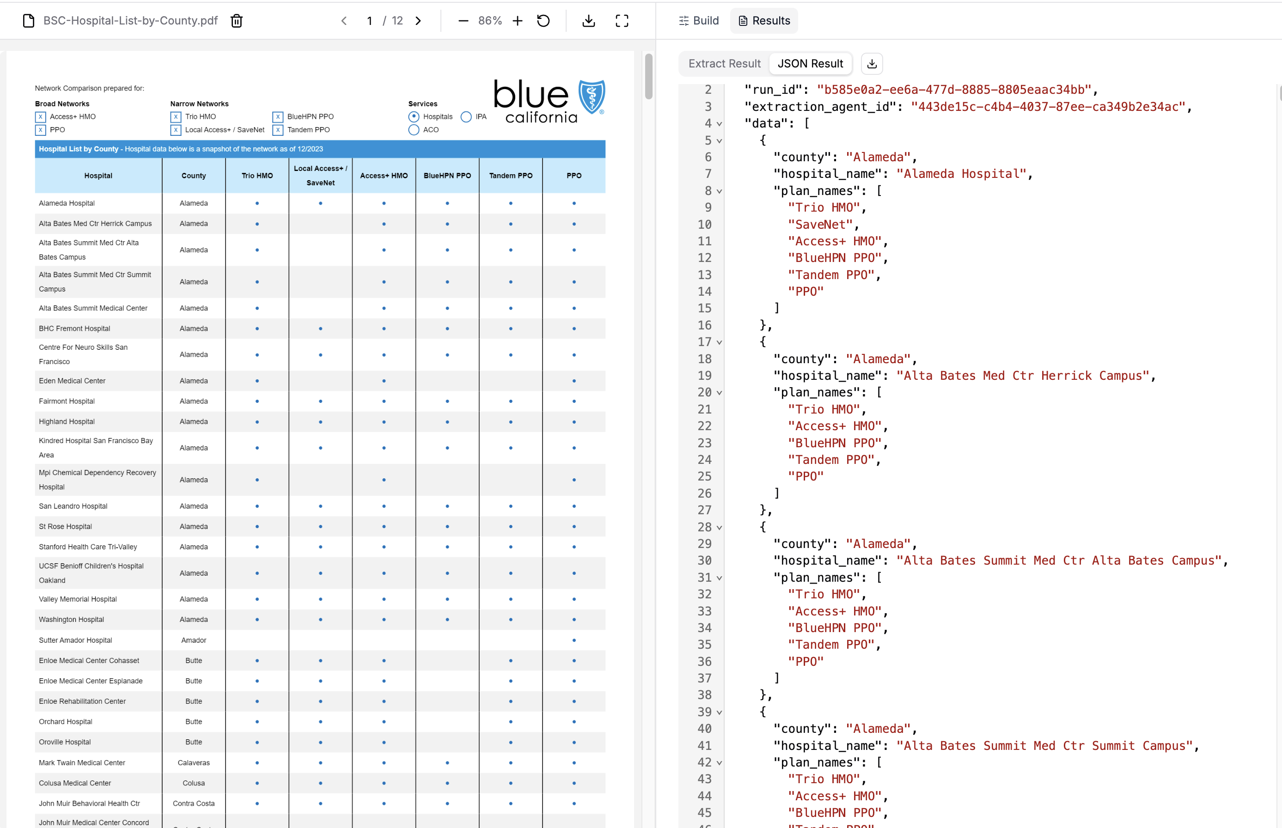Toggle the Trio HMO checkbox
1282x828 pixels.
point(176,117)
